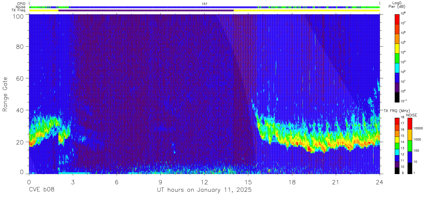Click x-axis tick label "12"
Image resolution: width=427 pixels, height=197 pixels.
tap(204, 182)
